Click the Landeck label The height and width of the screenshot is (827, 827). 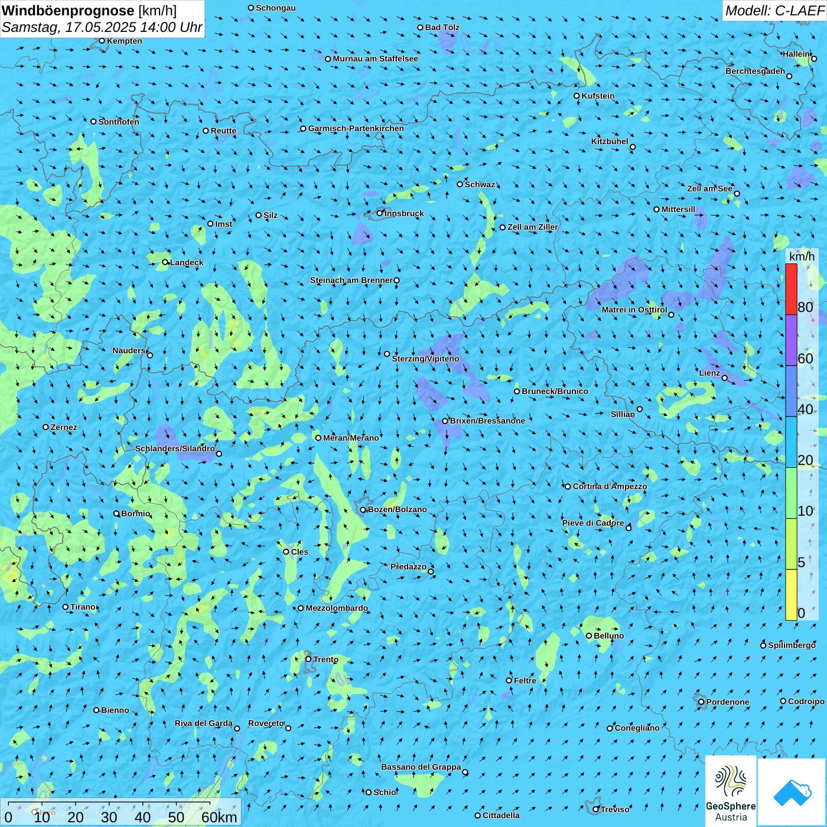[187, 262]
